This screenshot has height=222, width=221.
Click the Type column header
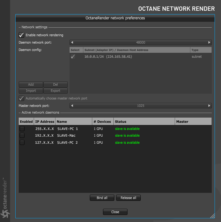[201, 50]
